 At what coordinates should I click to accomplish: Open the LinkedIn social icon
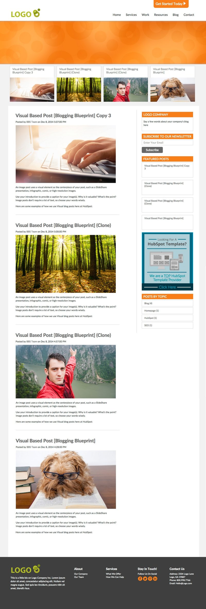[155, 579]
